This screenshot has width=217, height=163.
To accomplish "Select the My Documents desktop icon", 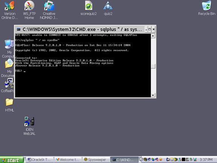I will point(8,68).
